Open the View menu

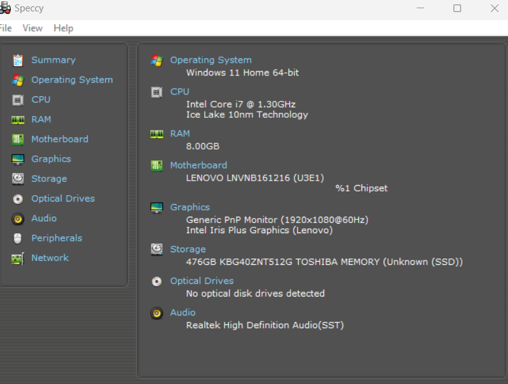[x=32, y=28]
